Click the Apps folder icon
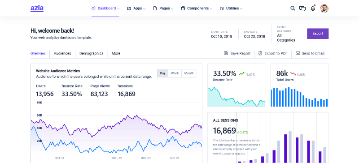The height and width of the screenshot is (163, 359). pos(129,9)
